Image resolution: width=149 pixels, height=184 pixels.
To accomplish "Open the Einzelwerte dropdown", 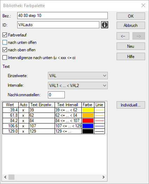I will pyautogui.click(x=78, y=76).
